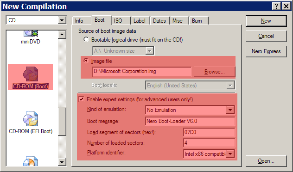
Task: Toggle Enable expert settings checkbox
Action: [x=82, y=99]
